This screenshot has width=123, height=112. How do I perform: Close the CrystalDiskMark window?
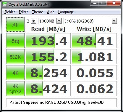pyautogui.click(x=114, y=3)
